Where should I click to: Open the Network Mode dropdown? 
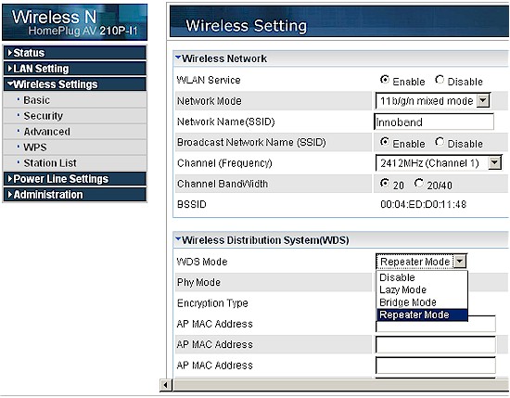[433, 101]
